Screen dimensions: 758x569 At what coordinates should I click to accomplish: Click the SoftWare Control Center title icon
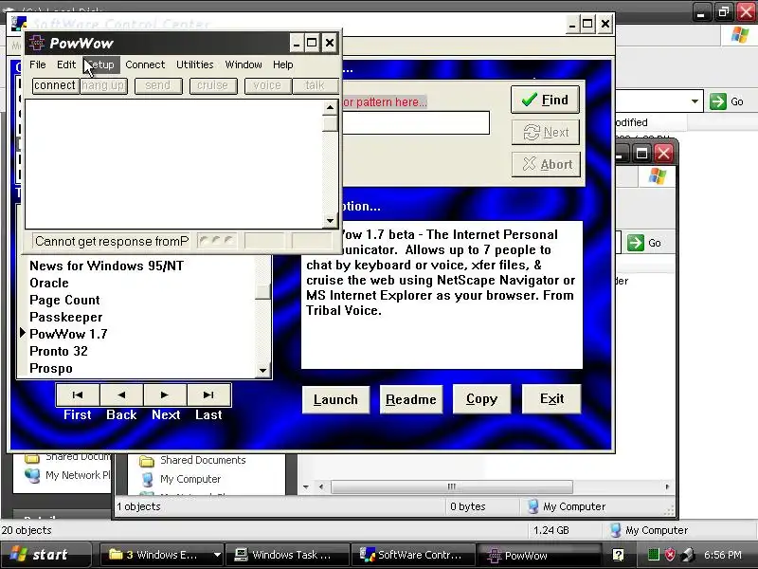coord(18,23)
